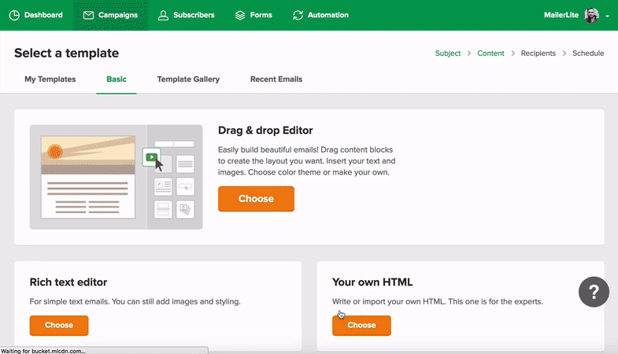Switch to the Template Gallery tab
618x354 pixels.
point(188,79)
